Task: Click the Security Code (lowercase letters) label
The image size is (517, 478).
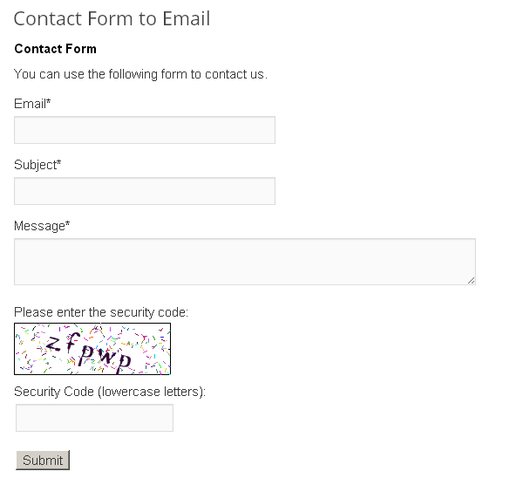Action: (x=110, y=392)
